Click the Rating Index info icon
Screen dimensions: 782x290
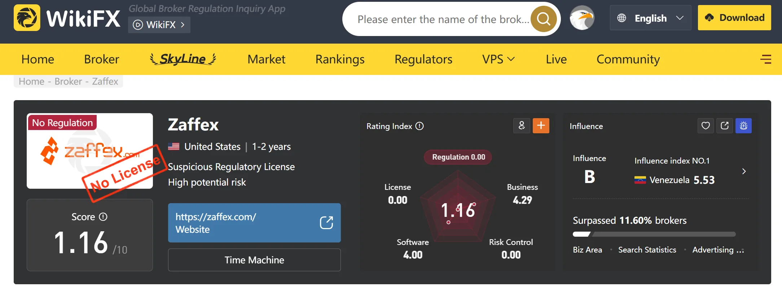click(x=419, y=126)
